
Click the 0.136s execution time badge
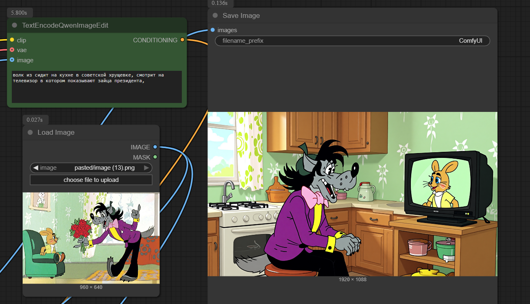point(220,3)
